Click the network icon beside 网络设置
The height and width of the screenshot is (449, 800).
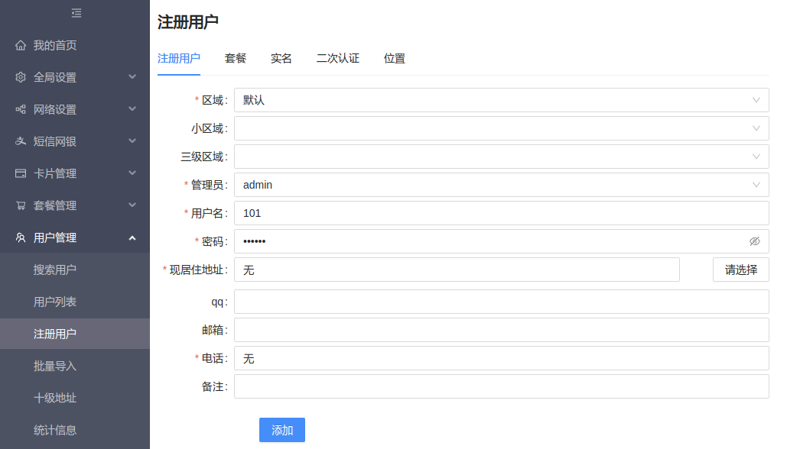[21, 109]
